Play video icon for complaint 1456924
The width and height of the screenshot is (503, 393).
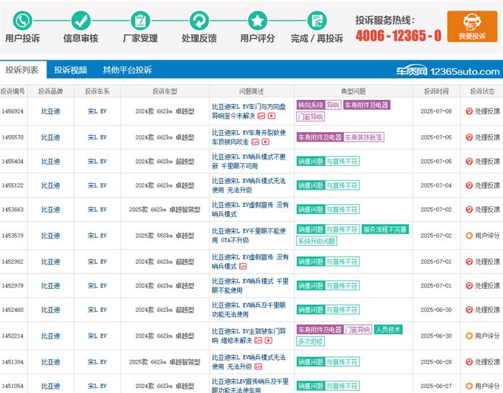[272, 116]
